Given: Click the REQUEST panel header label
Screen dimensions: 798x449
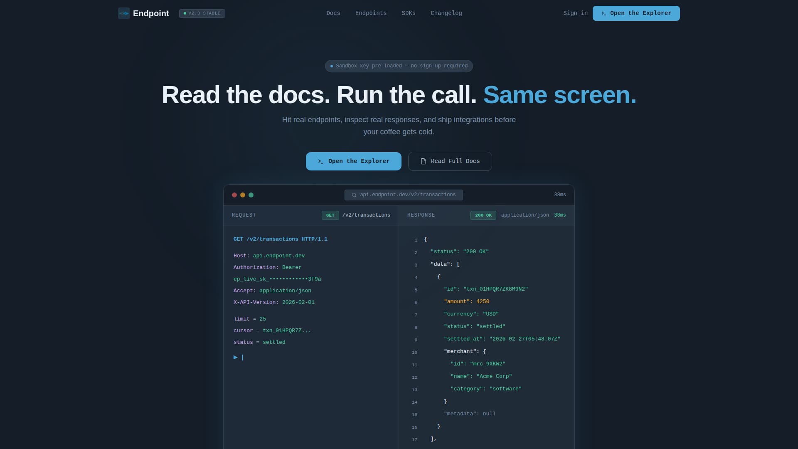Looking at the screenshot, I should (244, 215).
